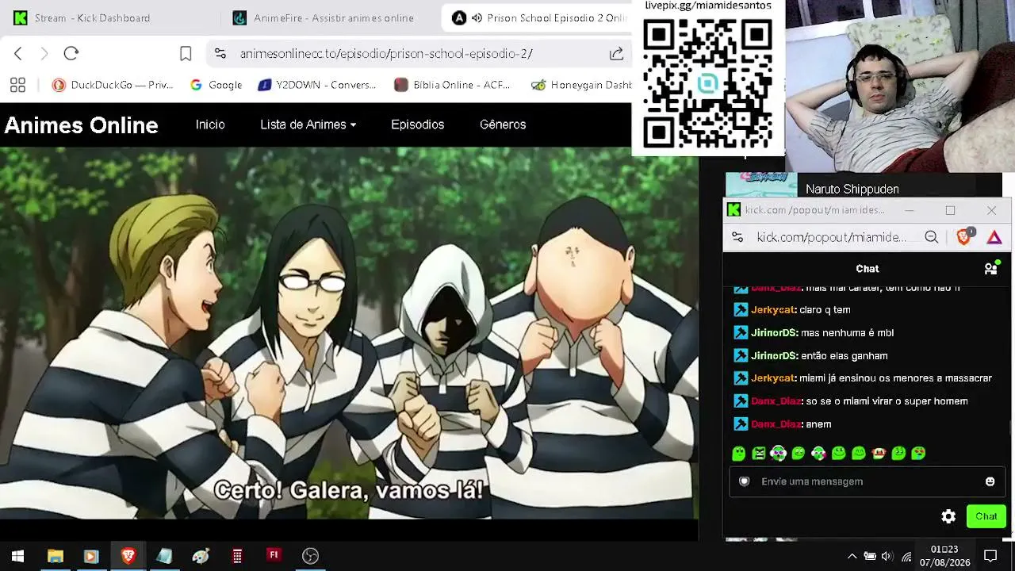Open the volume control in the tray
This screenshot has width=1015, height=571.
887,556
